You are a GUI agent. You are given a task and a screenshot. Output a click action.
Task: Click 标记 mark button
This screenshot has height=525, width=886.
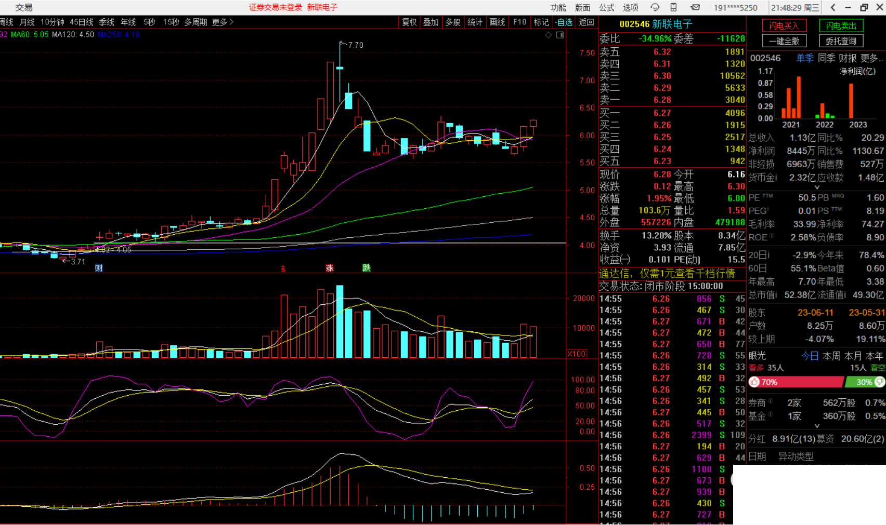pos(541,22)
